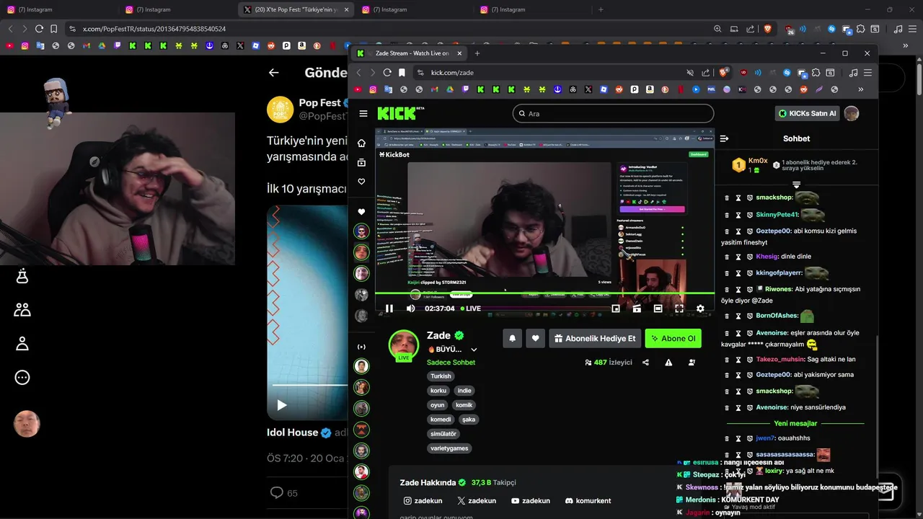Bookmark the kick.com/zade page
This screenshot has height=519, width=923.
(402, 72)
